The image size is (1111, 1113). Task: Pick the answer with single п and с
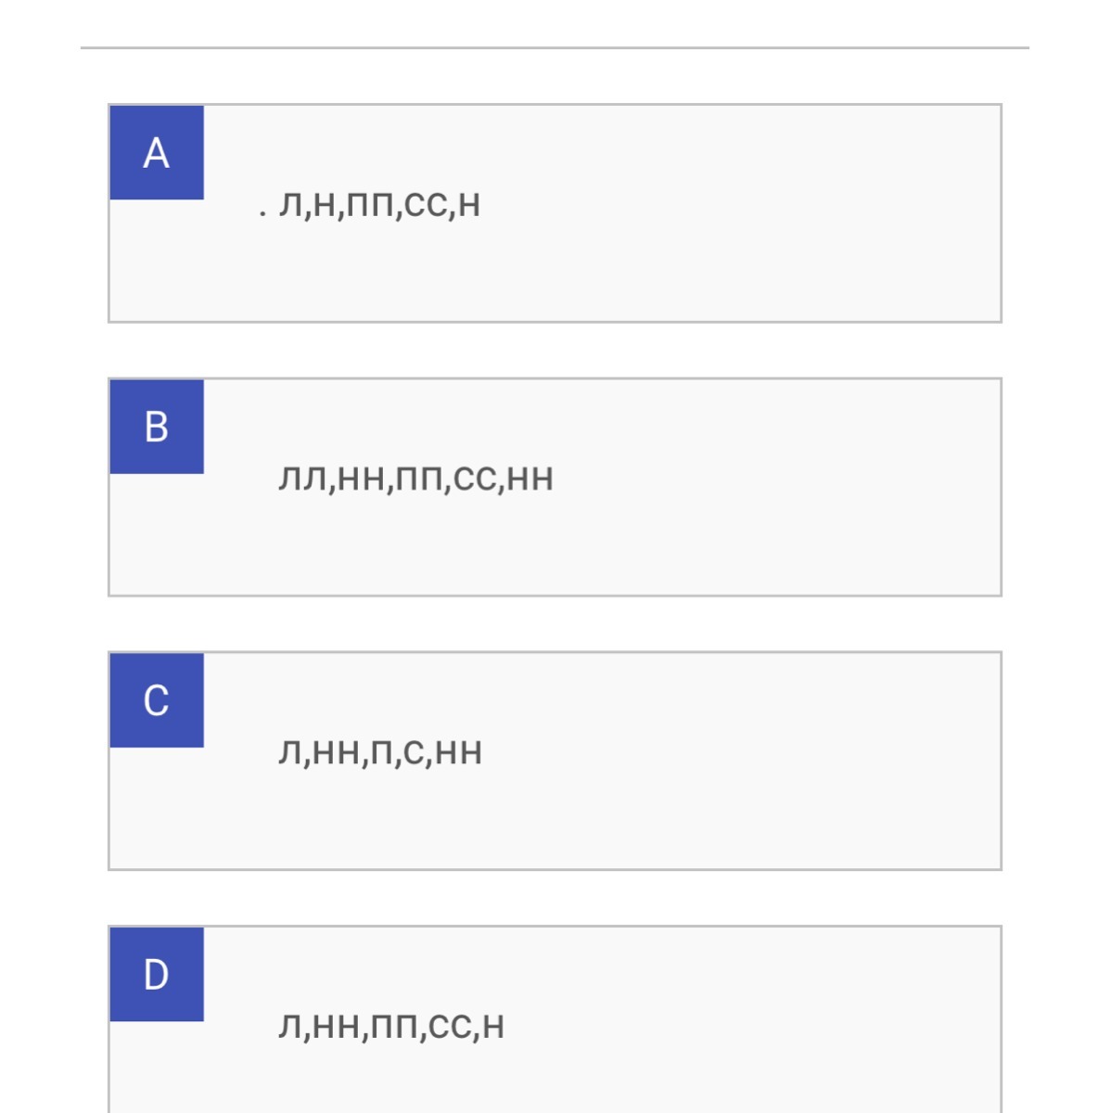(x=380, y=752)
